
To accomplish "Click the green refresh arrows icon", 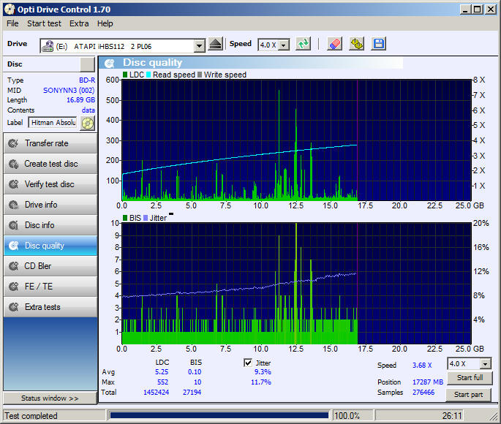I will pos(303,44).
